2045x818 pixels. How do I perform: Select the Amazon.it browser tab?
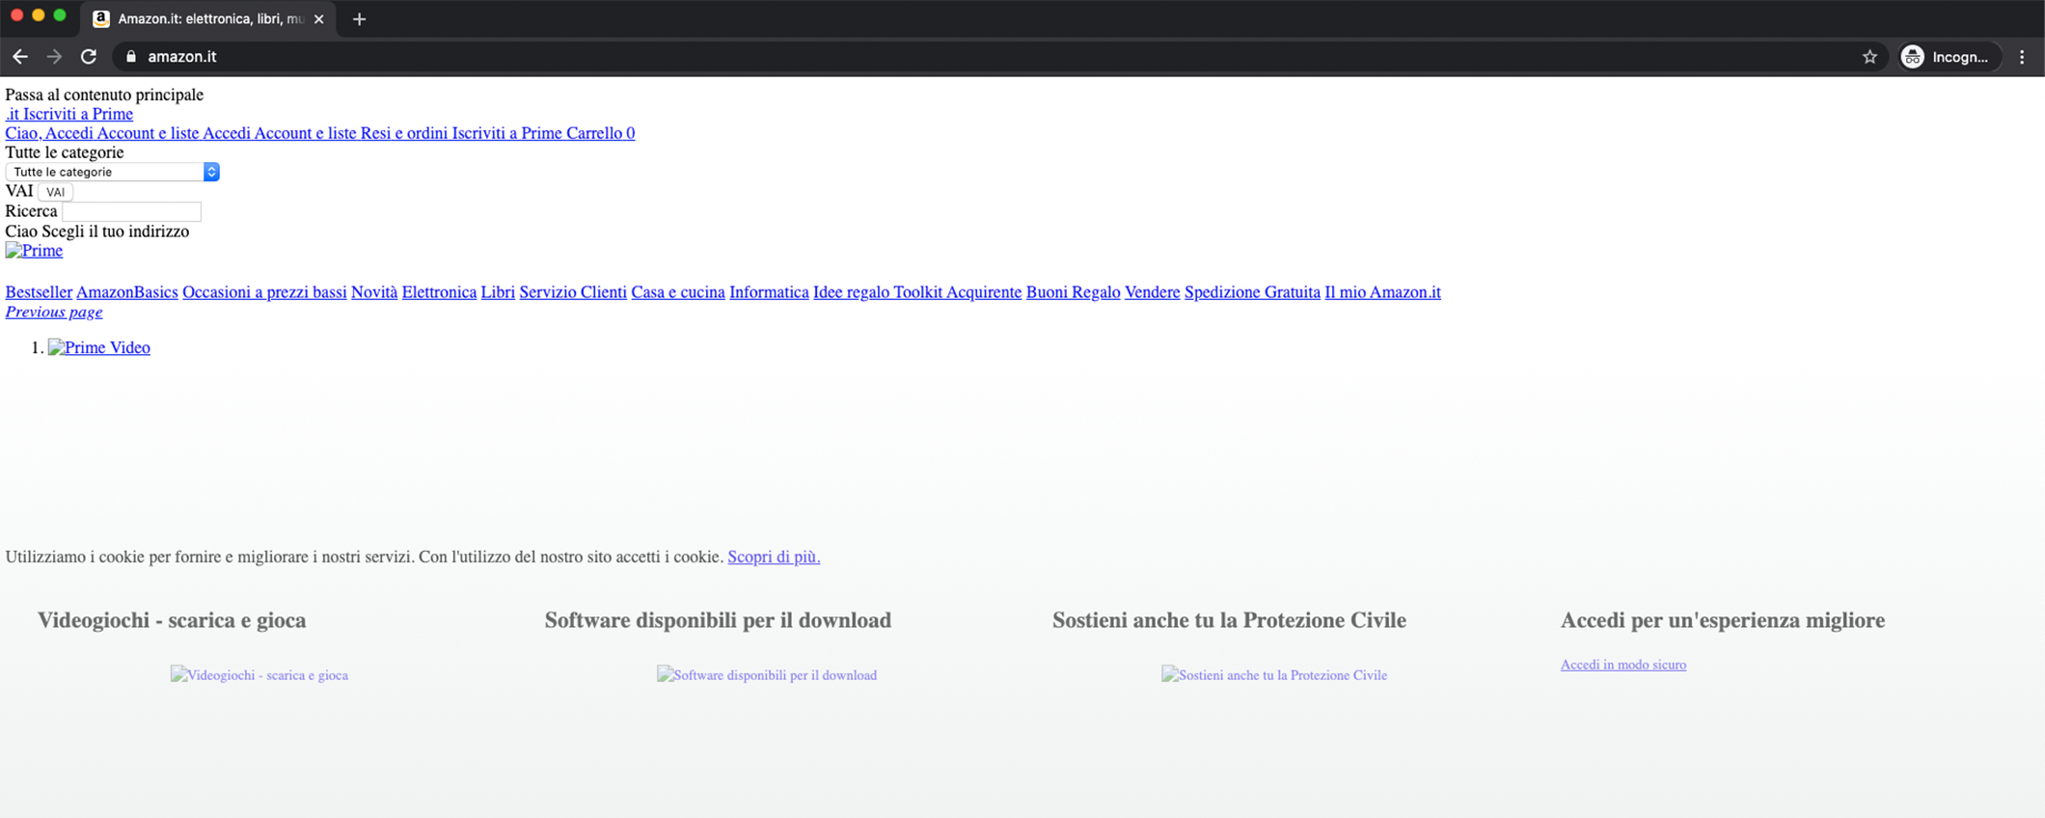pos(208,19)
